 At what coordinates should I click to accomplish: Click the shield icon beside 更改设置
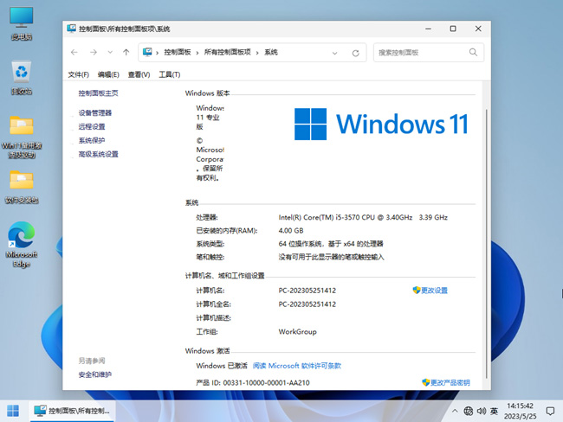click(x=417, y=290)
